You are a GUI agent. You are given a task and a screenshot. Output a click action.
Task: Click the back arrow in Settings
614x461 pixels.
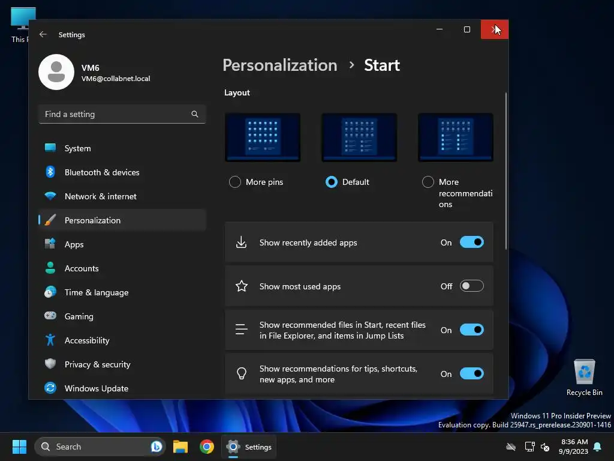[x=43, y=34]
